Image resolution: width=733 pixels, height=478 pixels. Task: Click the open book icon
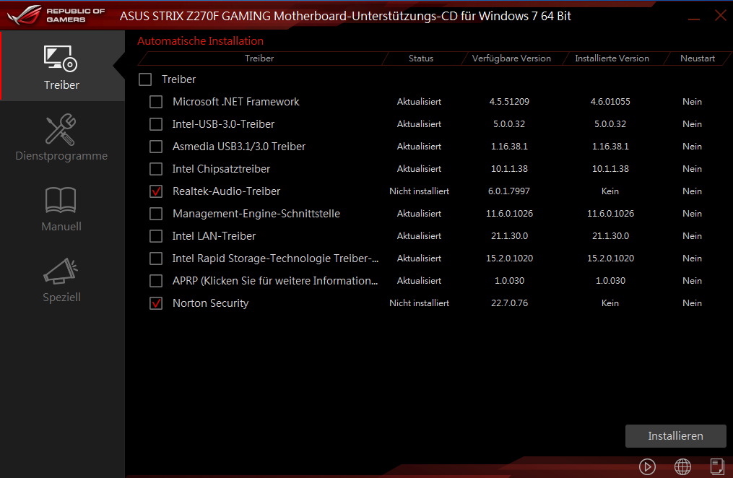click(x=61, y=200)
